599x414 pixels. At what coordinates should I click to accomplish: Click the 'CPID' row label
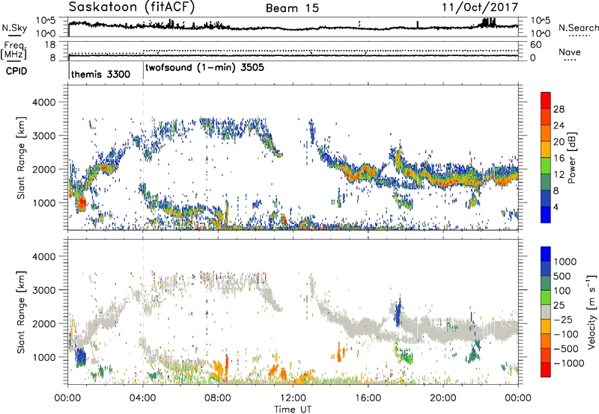pyautogui.click(x=16, y=71)
